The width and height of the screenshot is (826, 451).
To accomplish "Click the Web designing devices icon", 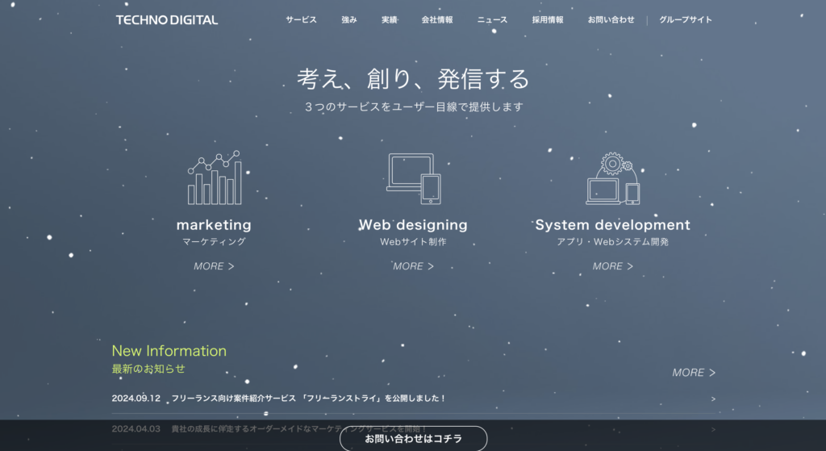I will coord(413,178).
